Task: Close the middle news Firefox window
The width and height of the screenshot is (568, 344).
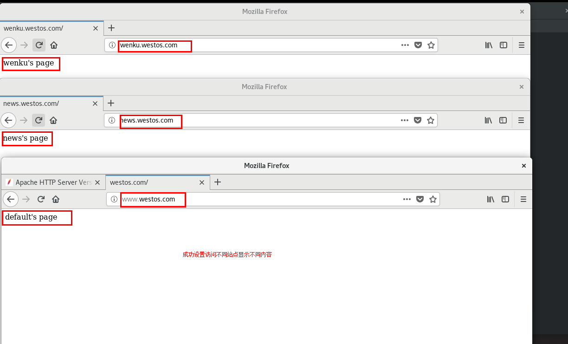Action: click(x=522, y=87)
